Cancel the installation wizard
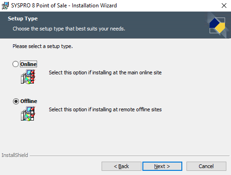 (x=206, y=166)
